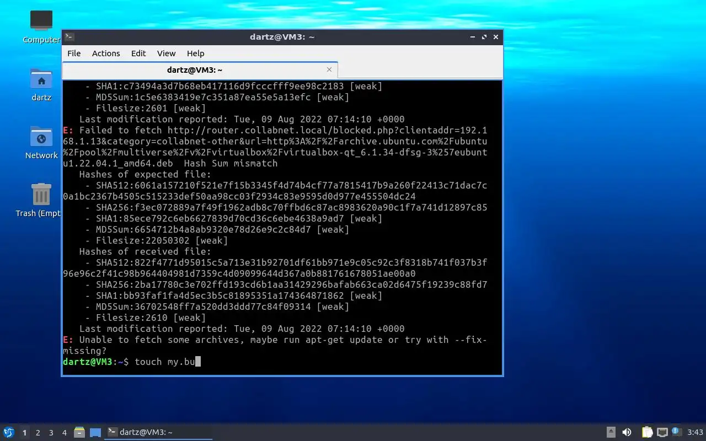The height and width of the screenshot is (441, 706).
Task: Open the dartz home folder icon
Action: coord(41,79)
